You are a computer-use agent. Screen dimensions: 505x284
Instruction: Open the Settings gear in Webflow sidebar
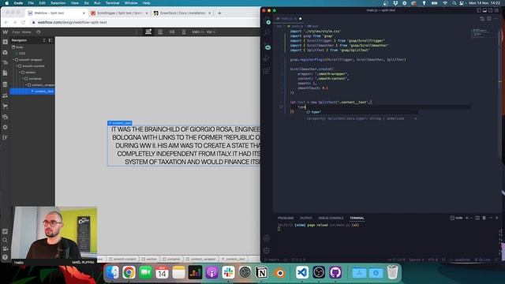click(x=6, y=127)
